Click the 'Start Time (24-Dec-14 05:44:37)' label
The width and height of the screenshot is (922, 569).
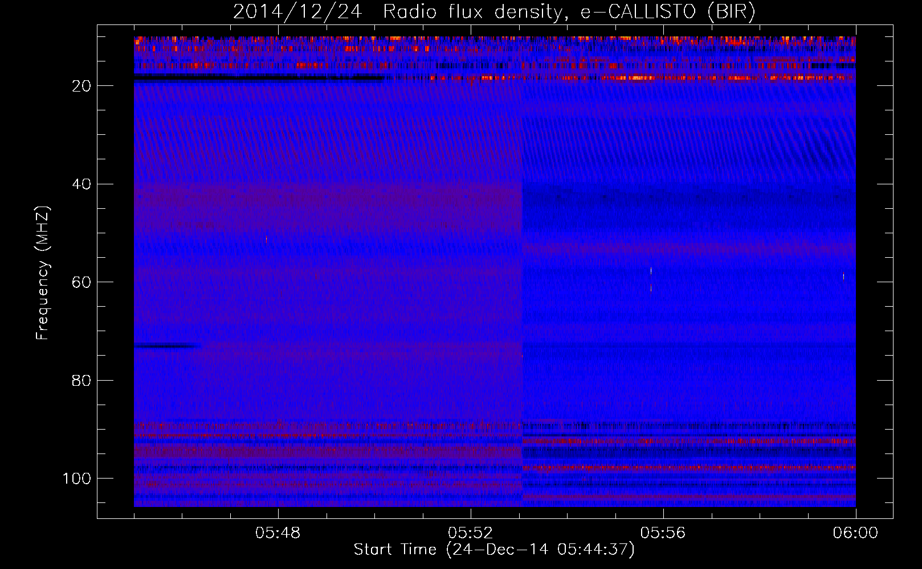point(493,550)
